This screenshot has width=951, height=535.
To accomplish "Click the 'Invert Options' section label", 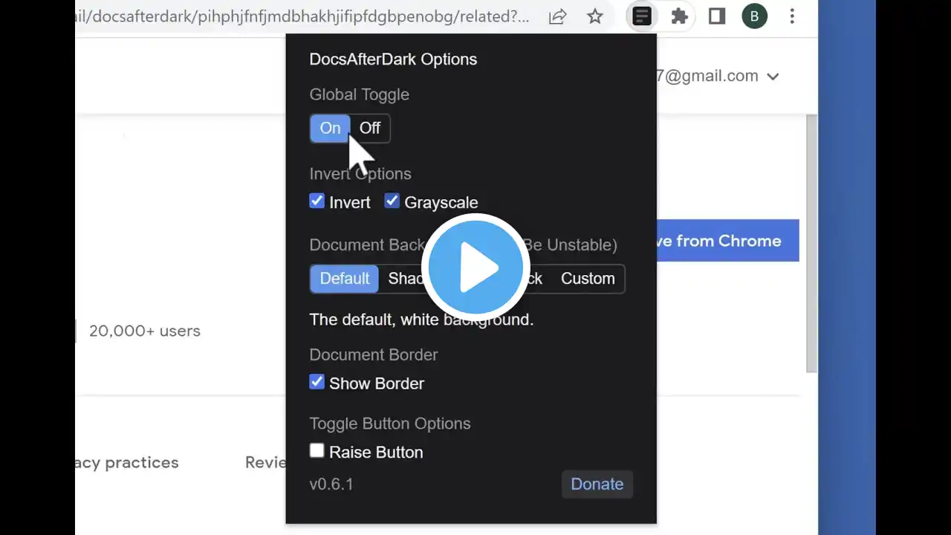I will point(360,174).
